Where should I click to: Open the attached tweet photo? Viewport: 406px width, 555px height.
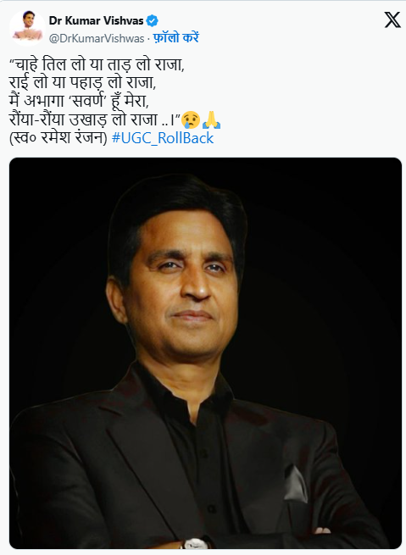click(205, 352)
